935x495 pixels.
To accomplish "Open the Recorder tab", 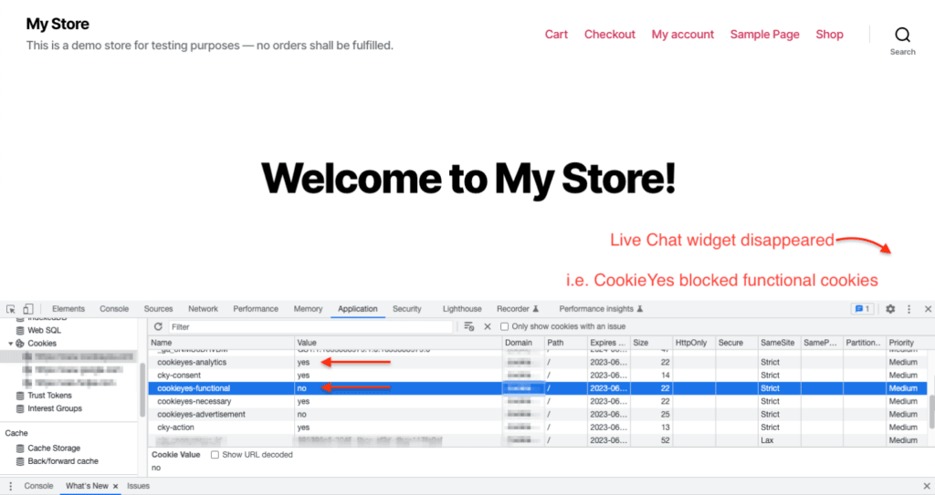I will click(518, 309).
